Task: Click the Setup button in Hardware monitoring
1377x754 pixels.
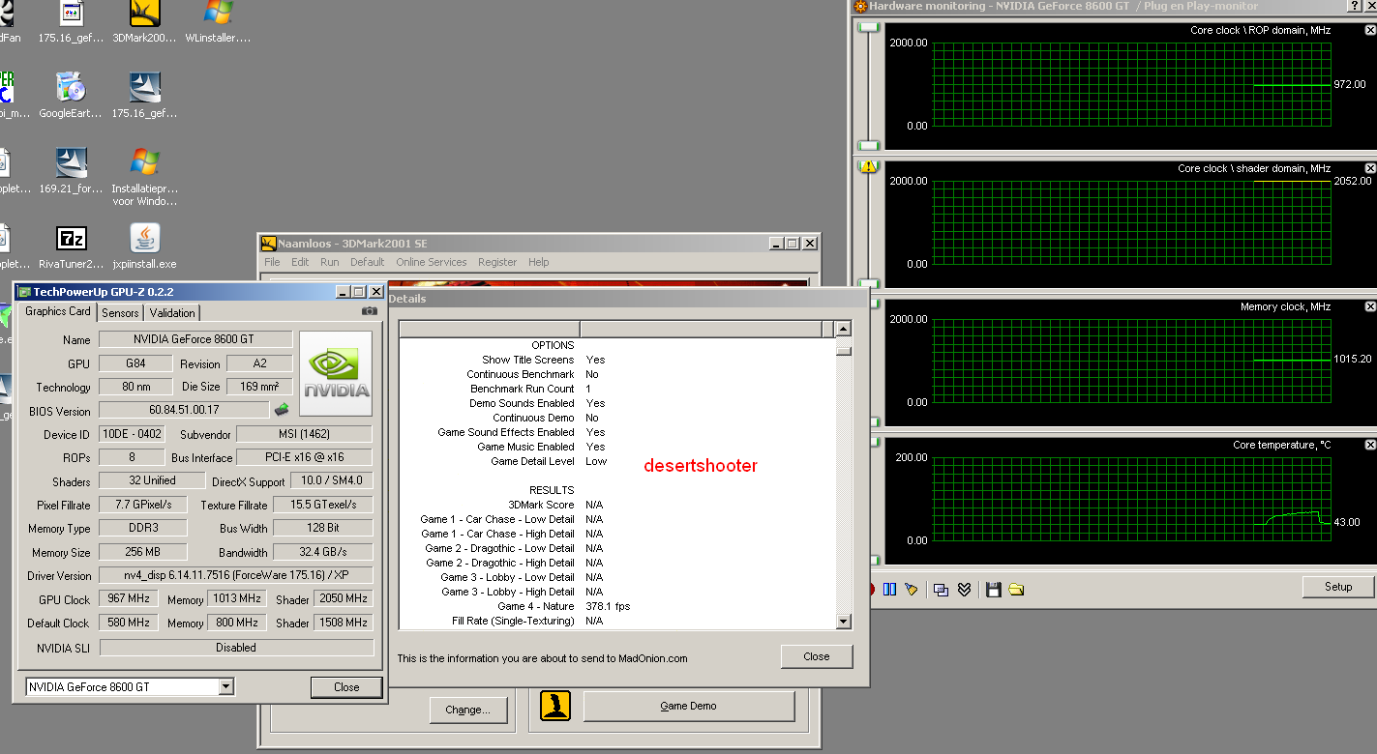Action: pyautogui.click(x=1338, y=587)
